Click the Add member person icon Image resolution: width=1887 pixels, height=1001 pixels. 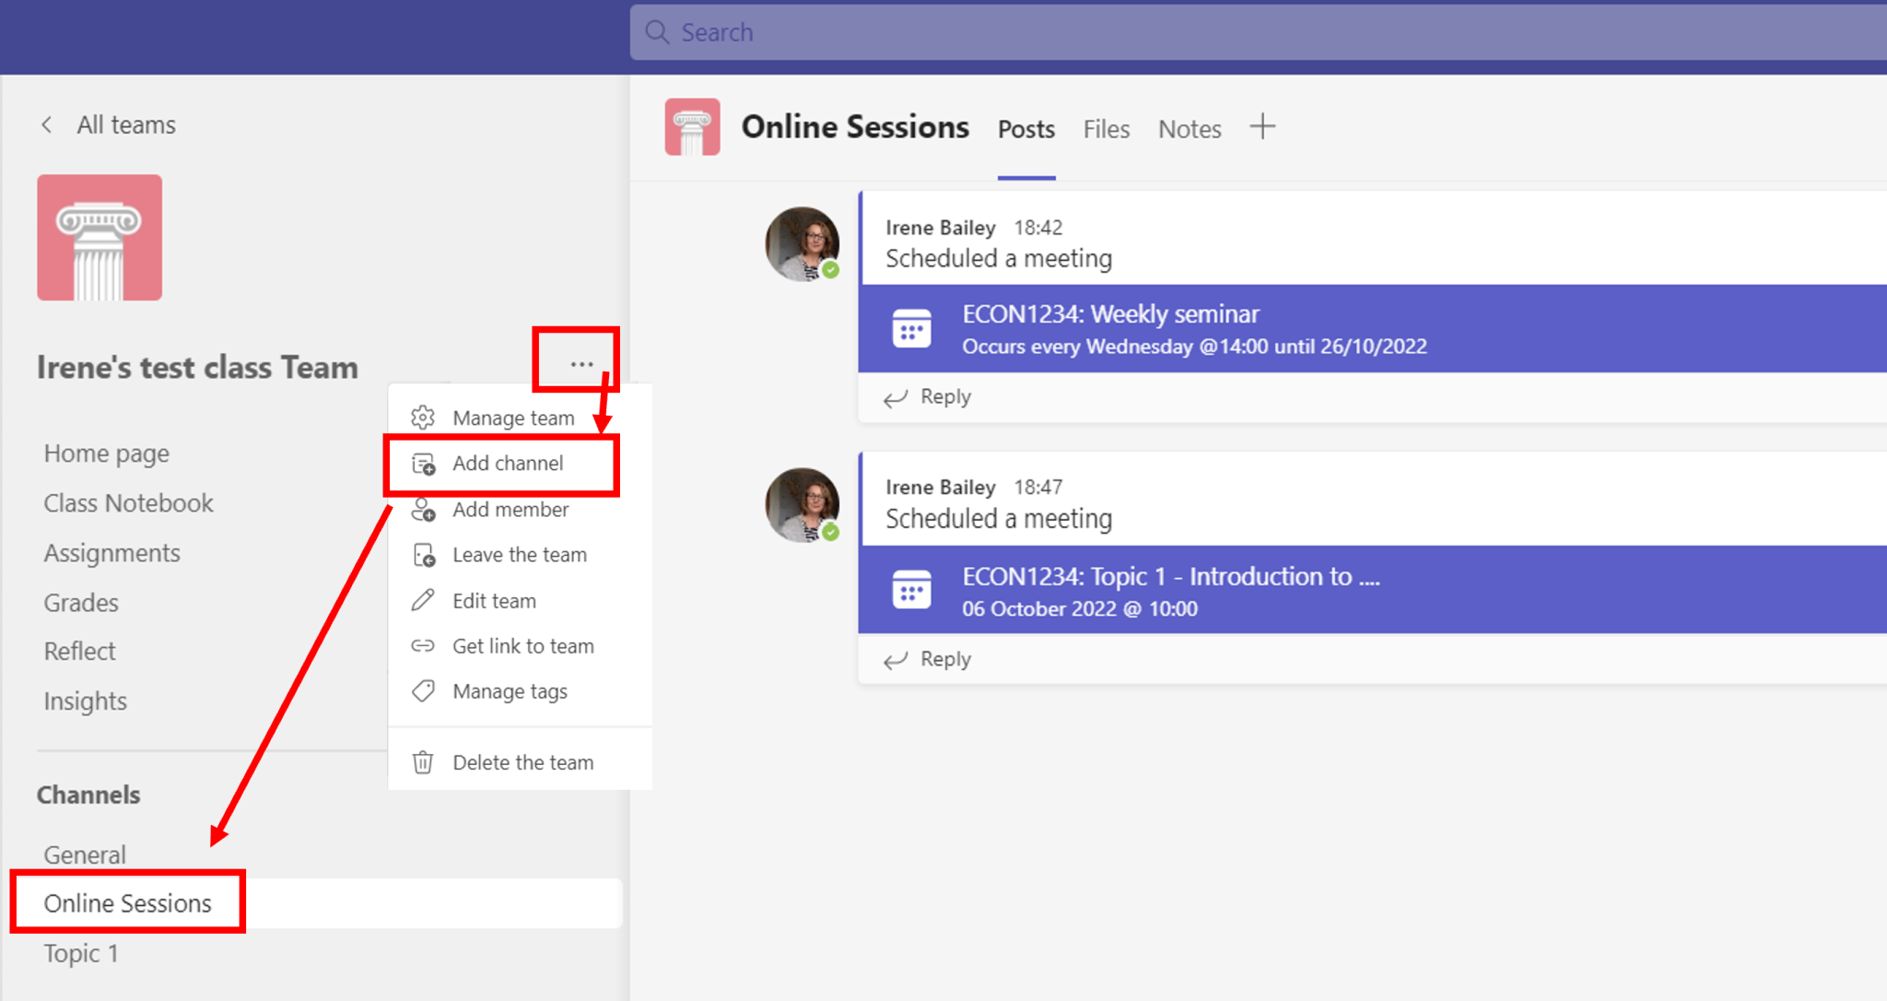pos(423,510)
